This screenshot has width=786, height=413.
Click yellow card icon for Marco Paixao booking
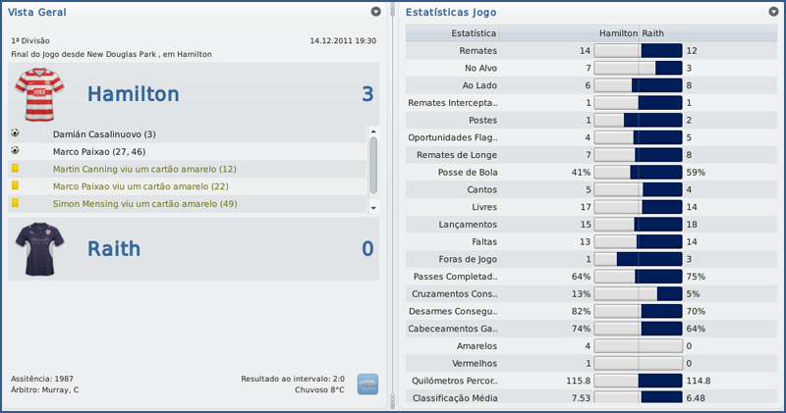click(16, 186)
